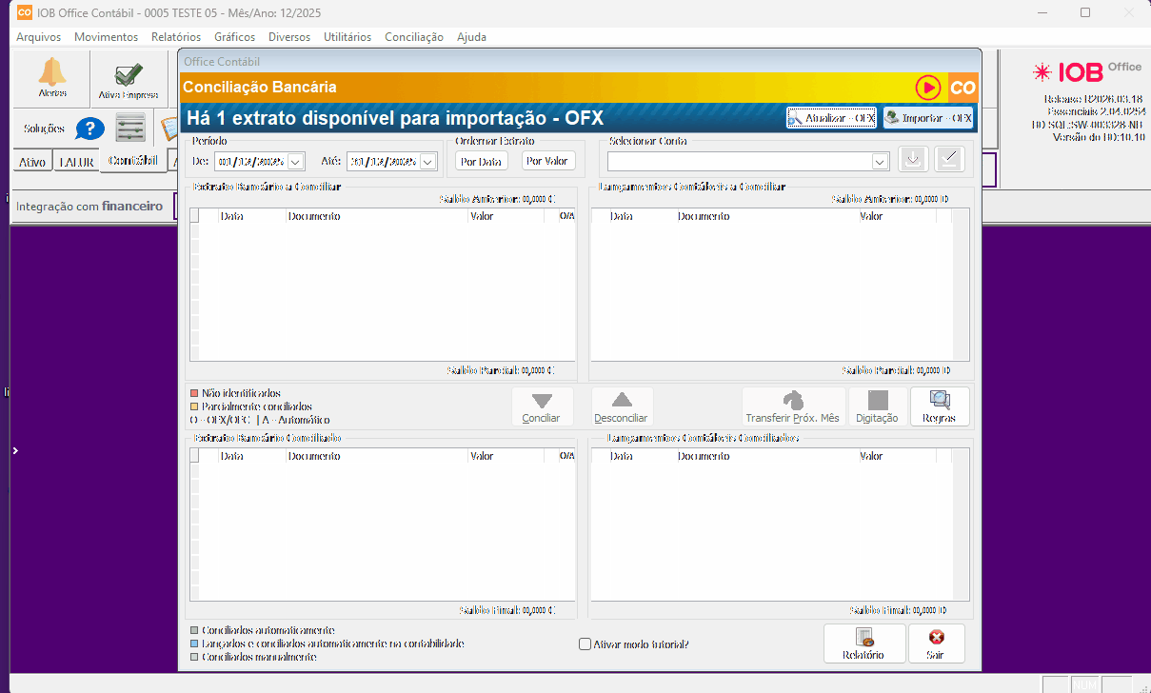Switch to the LALUR tab

[x=76, y=163]
